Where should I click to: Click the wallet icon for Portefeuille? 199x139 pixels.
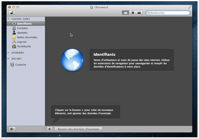(x=14, y=46)
